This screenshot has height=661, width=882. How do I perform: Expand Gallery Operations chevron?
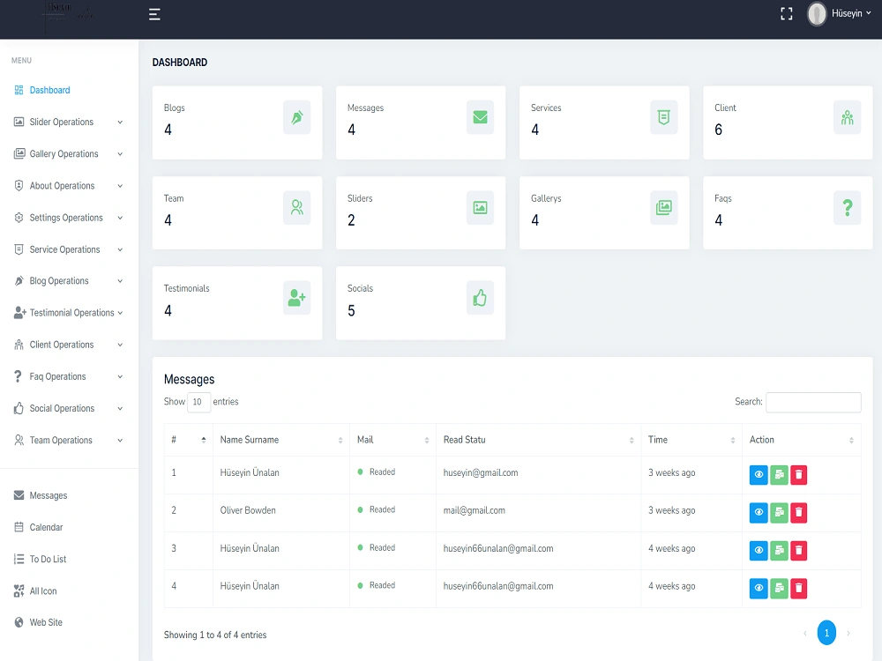point(120,154)
